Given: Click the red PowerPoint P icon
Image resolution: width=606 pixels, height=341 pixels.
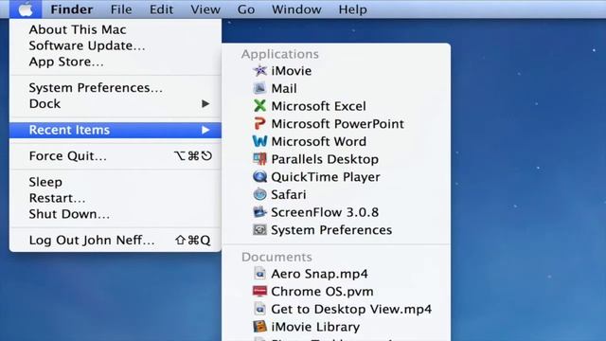Looking at the screenshot, I should tap(259, 124).
